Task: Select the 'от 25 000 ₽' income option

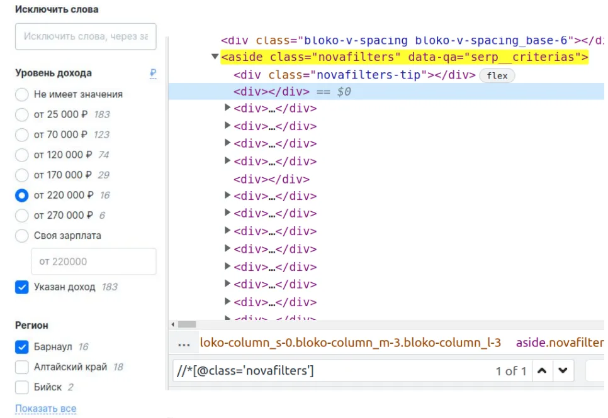Action: tap(21, 114)
